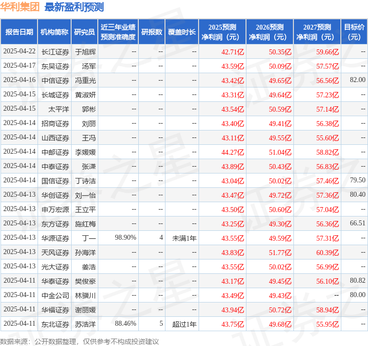
Task: Select 申万宏源 institution cell
Action: coord(55,210)
